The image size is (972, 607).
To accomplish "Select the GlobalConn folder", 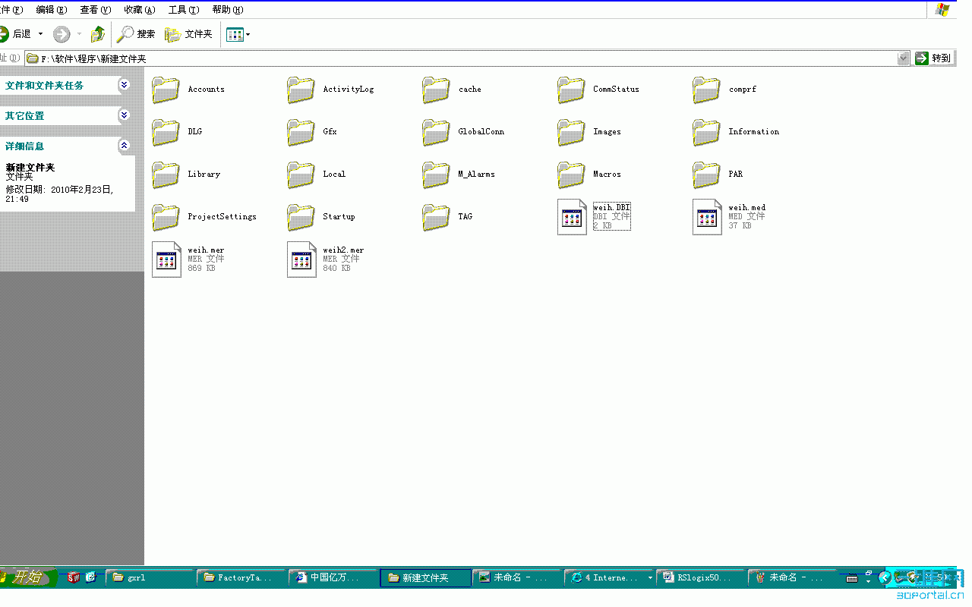I will point(463,132).
